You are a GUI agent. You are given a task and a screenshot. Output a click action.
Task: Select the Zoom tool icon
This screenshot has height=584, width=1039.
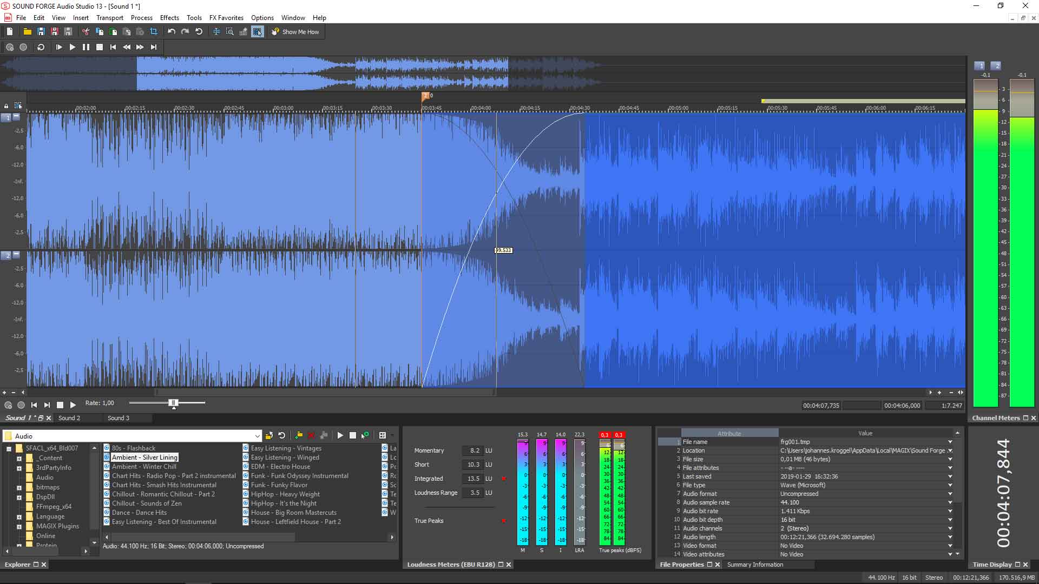229,31
